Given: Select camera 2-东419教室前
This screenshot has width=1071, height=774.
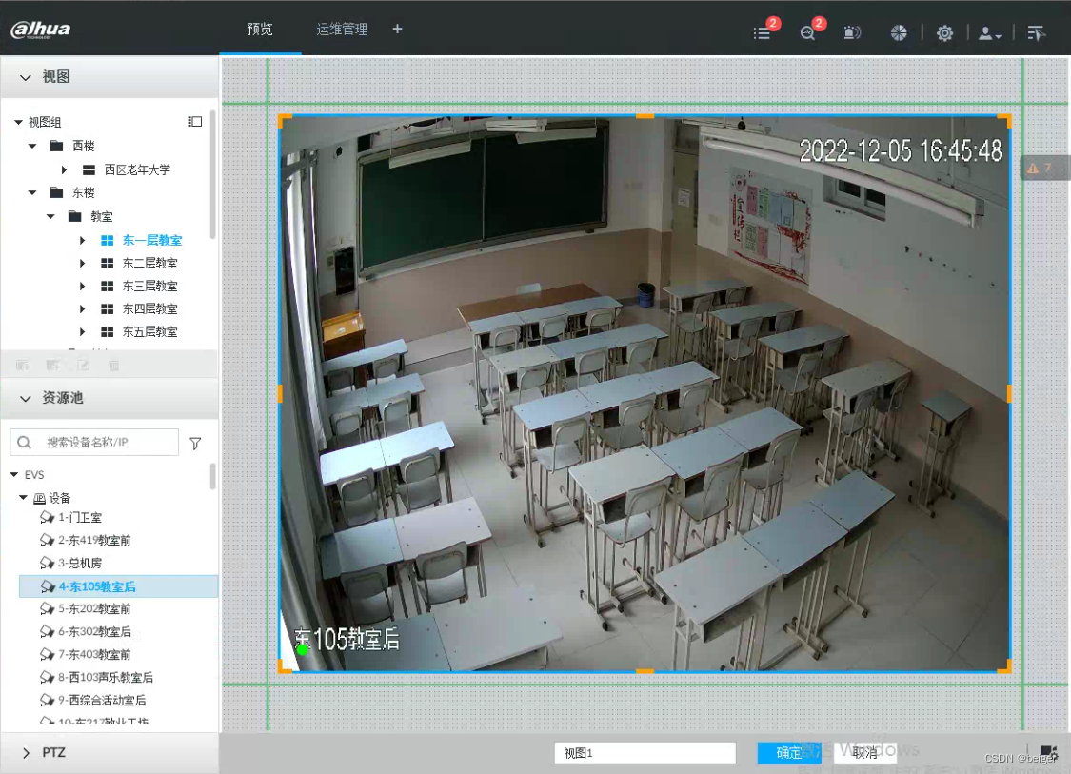Looking at the screenshot, I should coord(94,541).
